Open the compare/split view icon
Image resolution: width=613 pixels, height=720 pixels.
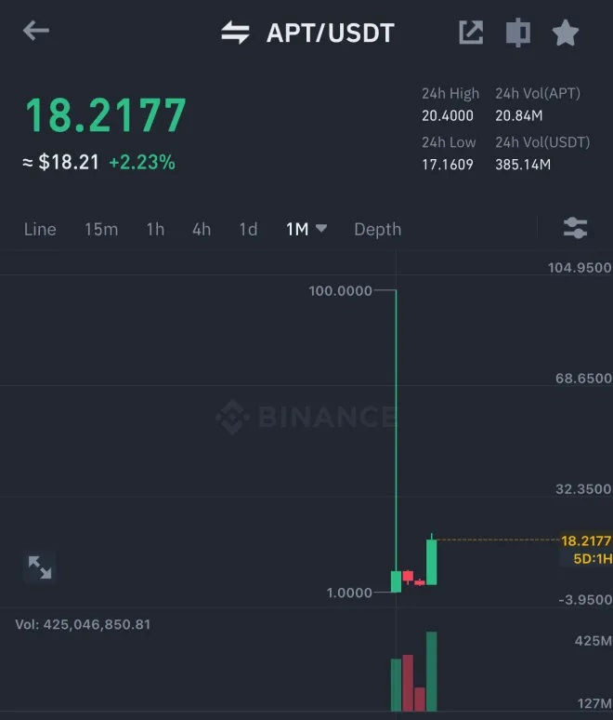[517, 33]
